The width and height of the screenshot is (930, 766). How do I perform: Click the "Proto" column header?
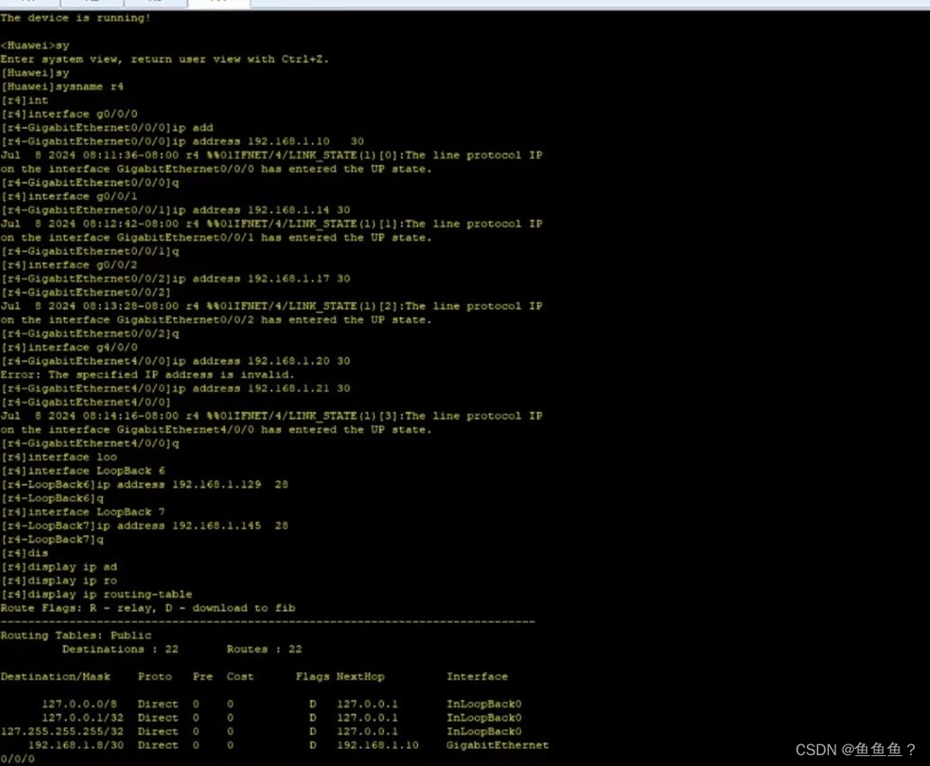[x=155, y=677]
